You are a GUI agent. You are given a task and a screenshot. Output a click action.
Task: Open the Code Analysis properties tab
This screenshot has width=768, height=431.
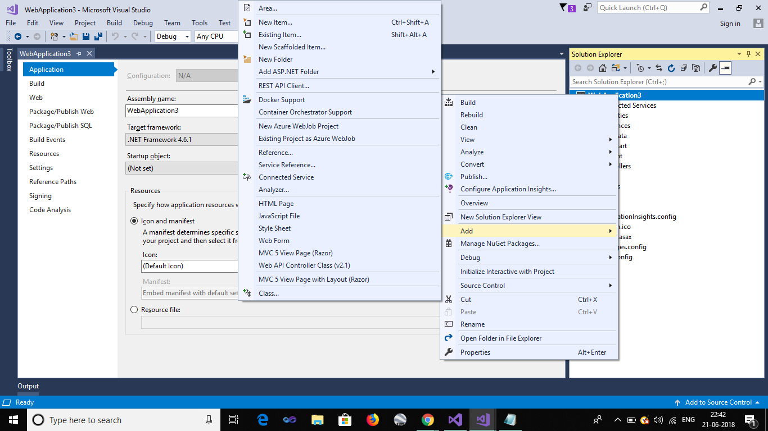click(50, 210)
